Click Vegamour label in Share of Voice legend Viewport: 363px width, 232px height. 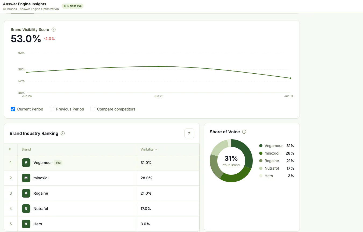click(x=274, y=146)
